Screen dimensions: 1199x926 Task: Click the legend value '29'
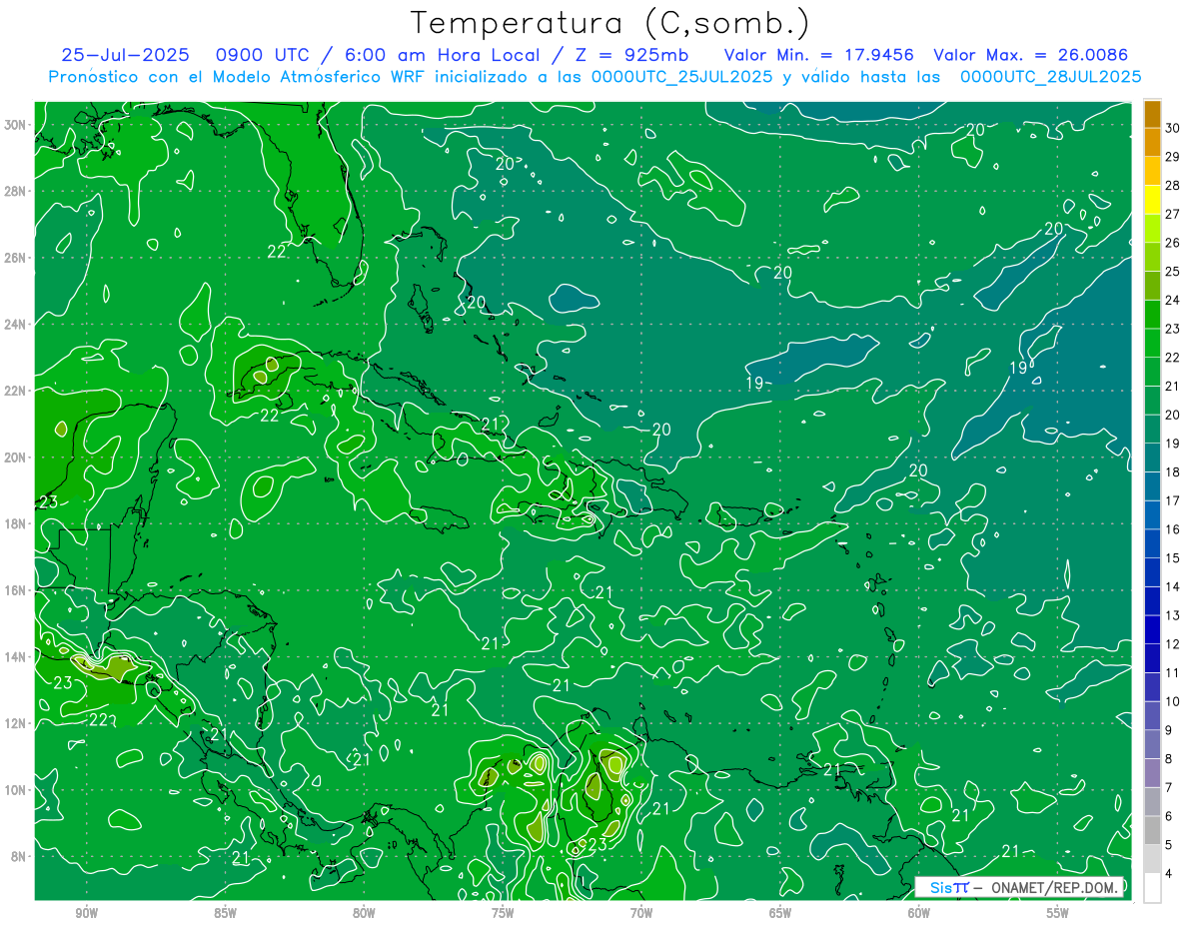tap(1172, 157)
